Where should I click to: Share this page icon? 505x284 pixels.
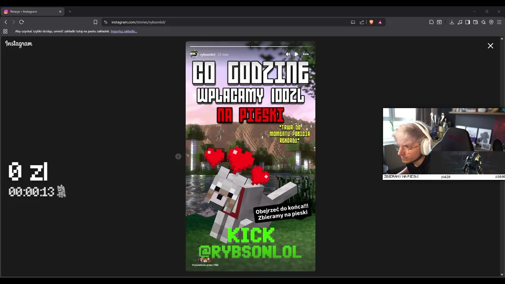coord(362,22)
